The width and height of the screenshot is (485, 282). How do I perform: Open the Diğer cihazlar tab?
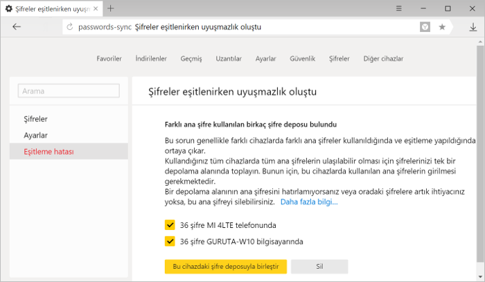383,58
